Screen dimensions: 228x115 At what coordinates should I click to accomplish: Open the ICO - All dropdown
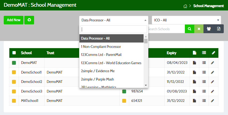[x=186, y=20]
